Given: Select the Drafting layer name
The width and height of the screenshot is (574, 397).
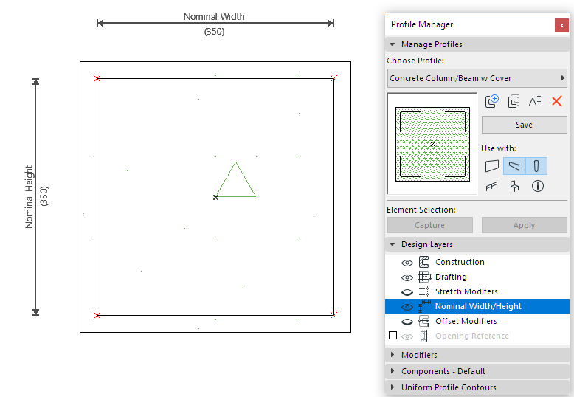Looking at the screenshot, I should pyautogui.click(x=451, y=277).
